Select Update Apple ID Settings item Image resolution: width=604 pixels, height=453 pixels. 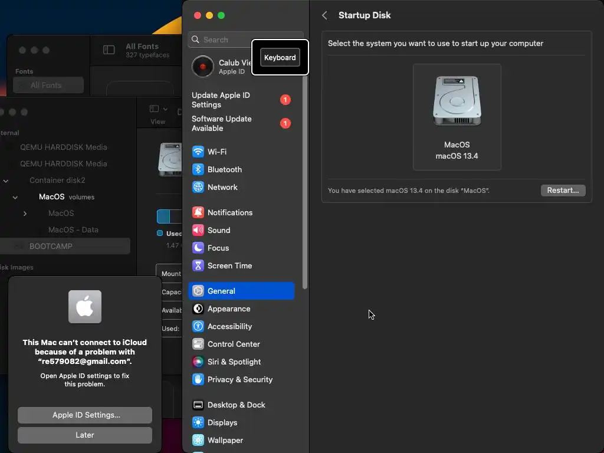tap(241, 100)
